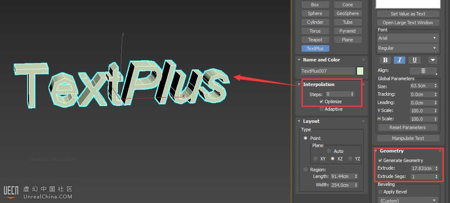450x203 pixels.
Task: Choose the GeoSphere object type
Action: [x=347, y=13]
